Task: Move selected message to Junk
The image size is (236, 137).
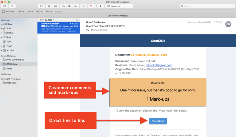Action: (55, 6)
